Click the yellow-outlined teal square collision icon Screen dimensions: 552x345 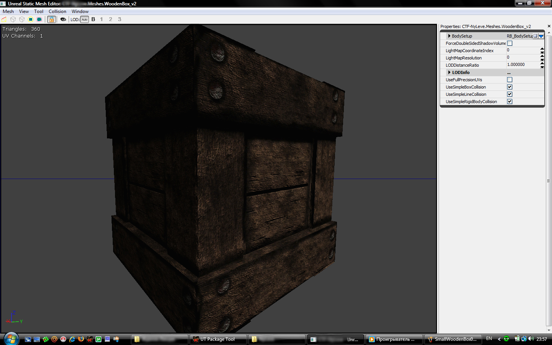31,19
